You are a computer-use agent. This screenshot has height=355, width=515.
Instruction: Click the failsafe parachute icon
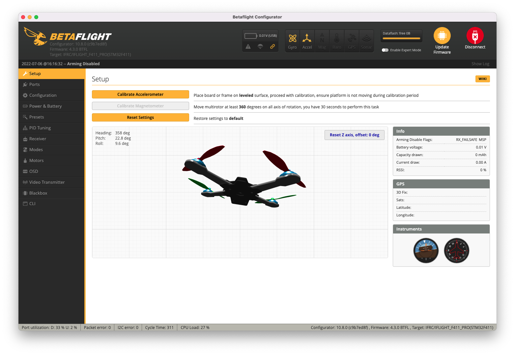click(260, 46)
